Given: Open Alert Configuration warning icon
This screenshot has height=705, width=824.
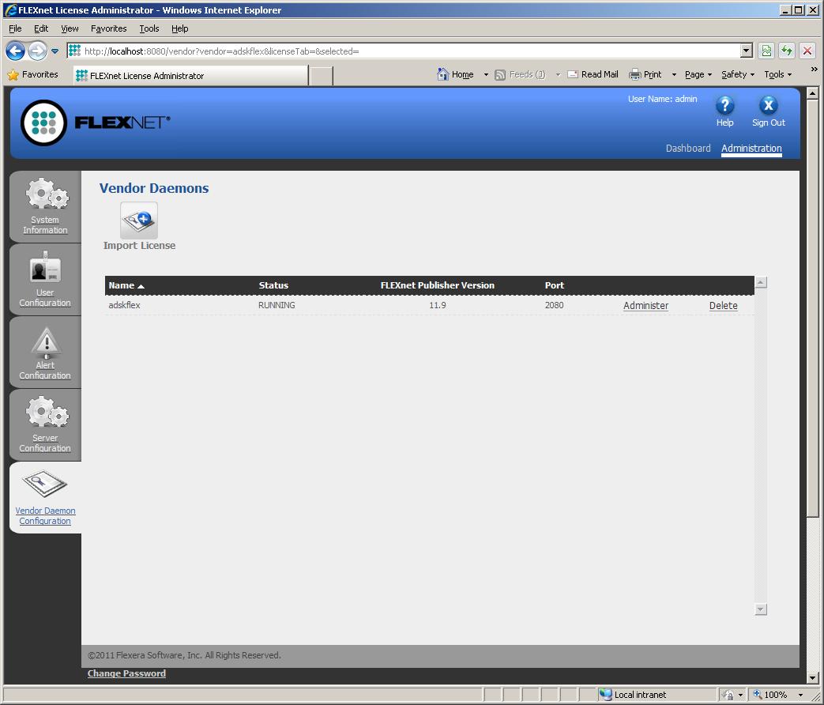Looking at the screenshot, I should (47, 342).
